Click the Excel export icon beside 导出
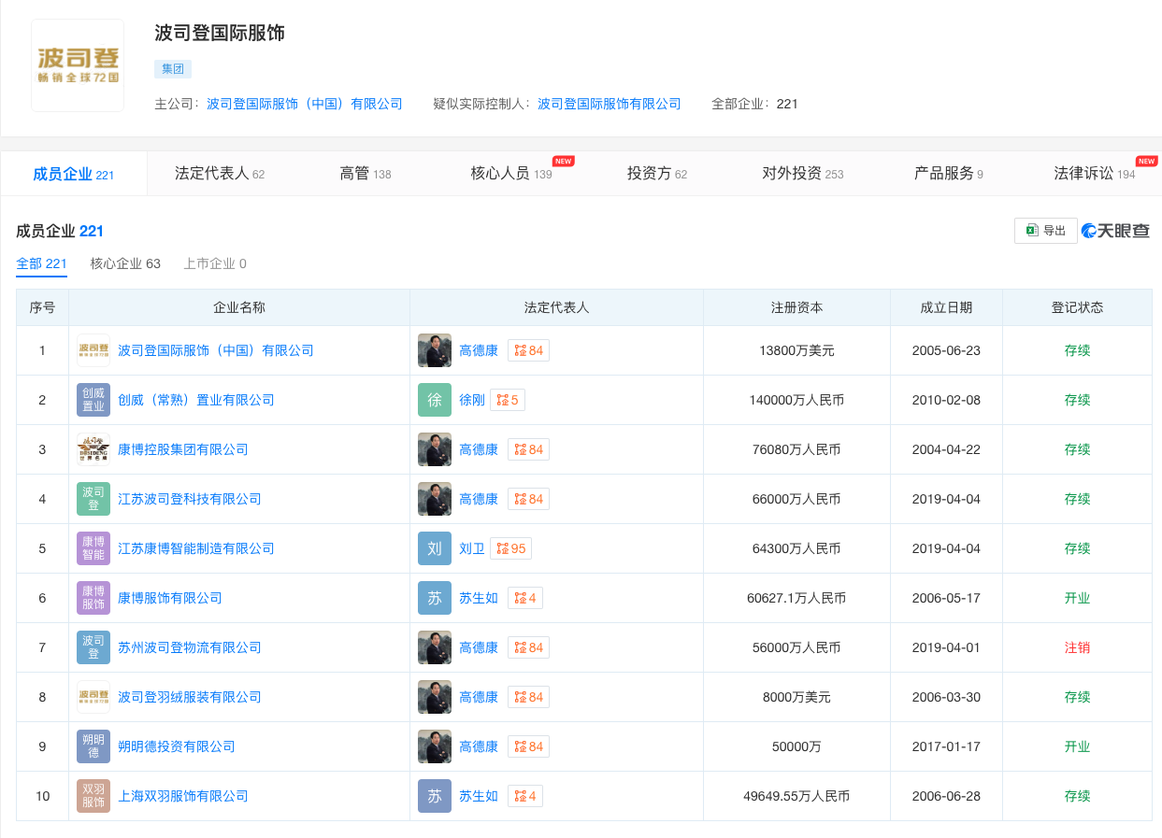 pos(1031,230)
